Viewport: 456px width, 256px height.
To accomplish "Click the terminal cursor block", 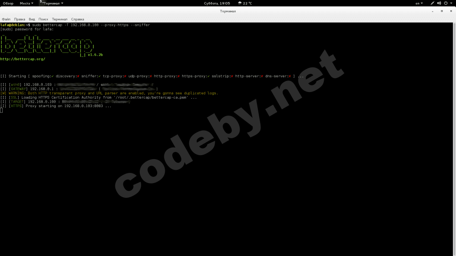I will click(x=1, y=110).
